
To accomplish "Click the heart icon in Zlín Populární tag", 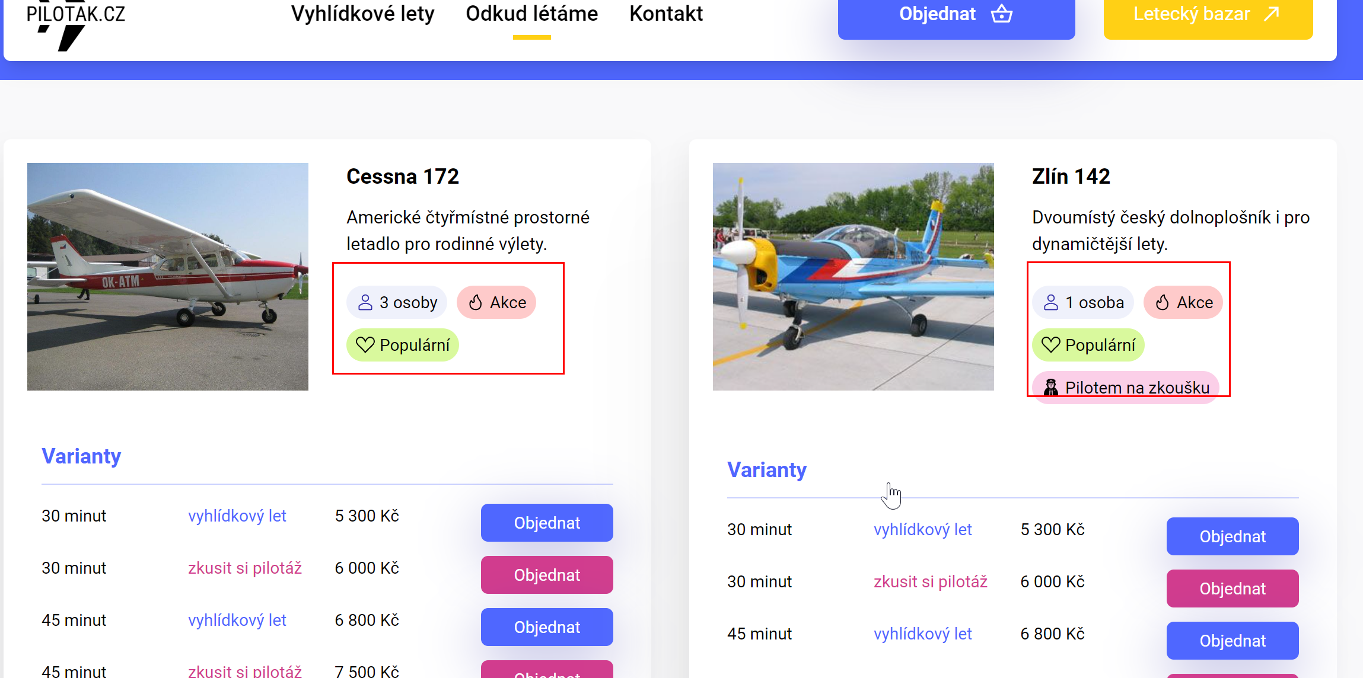I will 1051,345.
